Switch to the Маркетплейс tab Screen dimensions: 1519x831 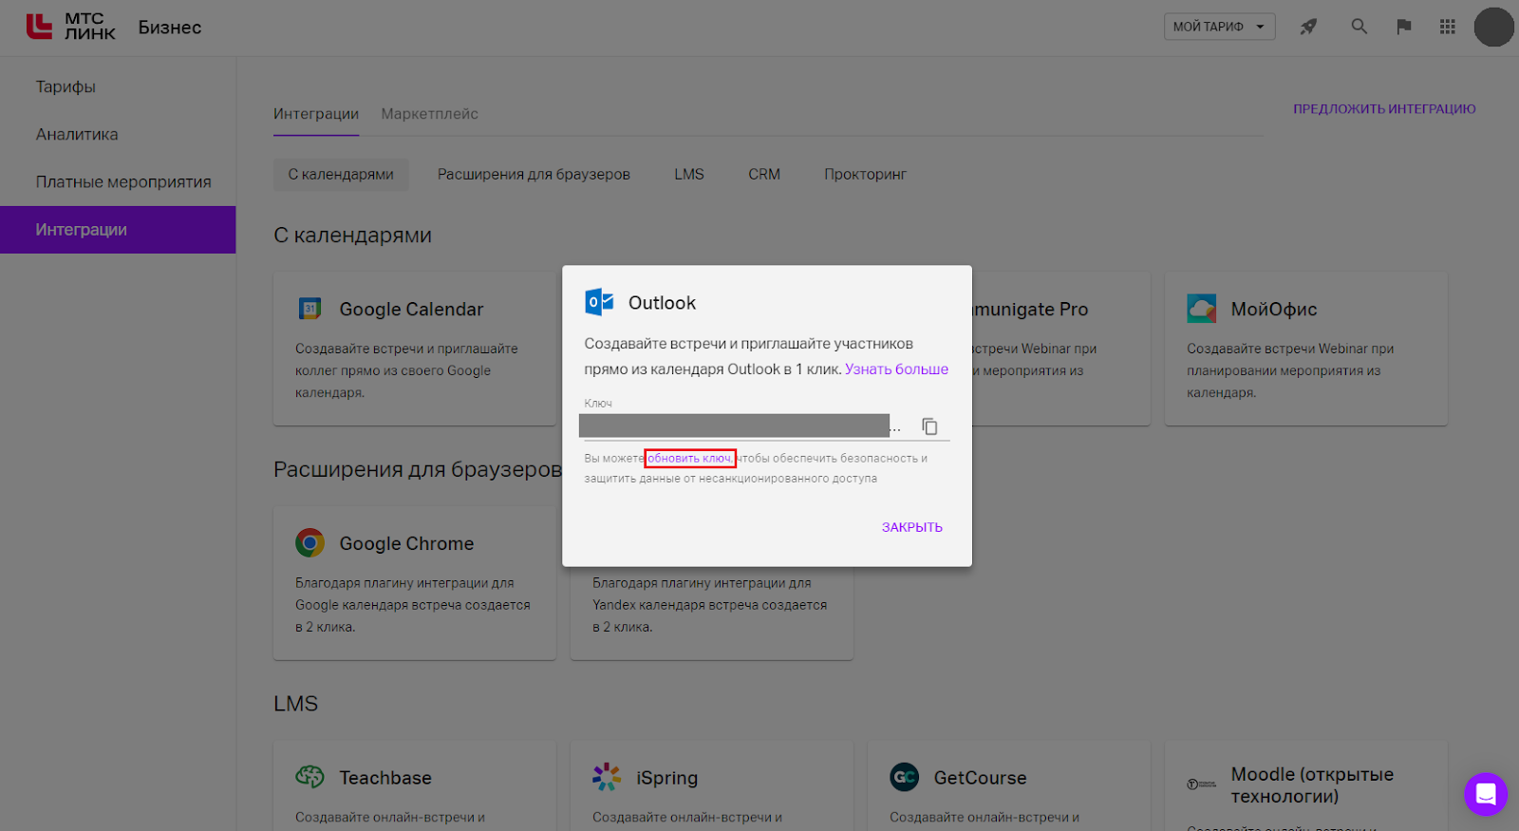click(x=429, y=114)
